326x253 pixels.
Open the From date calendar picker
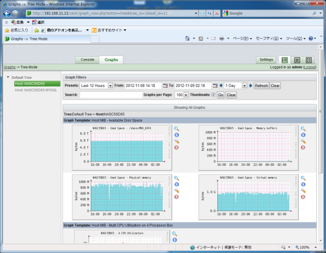(165, 85)
